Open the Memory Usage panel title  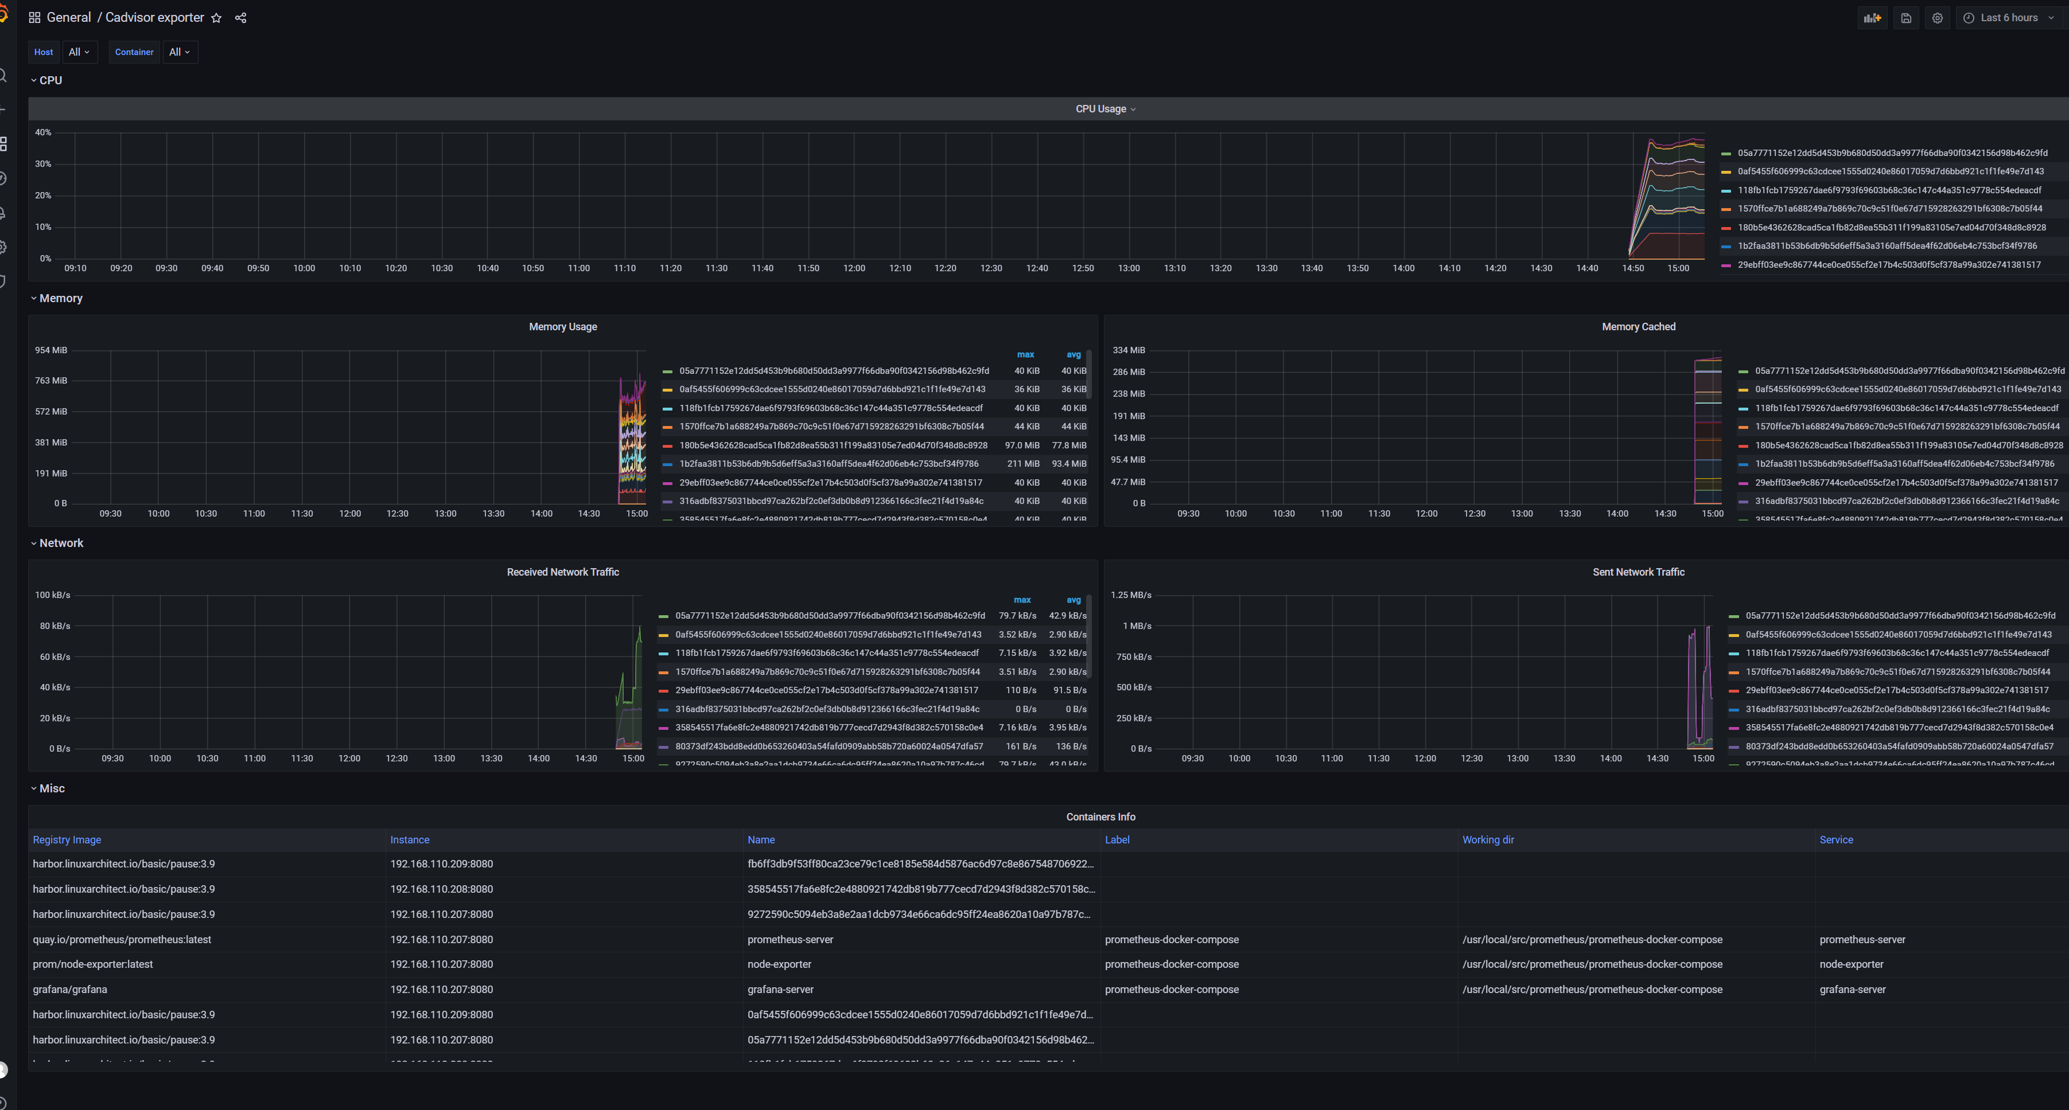(563, 327)
